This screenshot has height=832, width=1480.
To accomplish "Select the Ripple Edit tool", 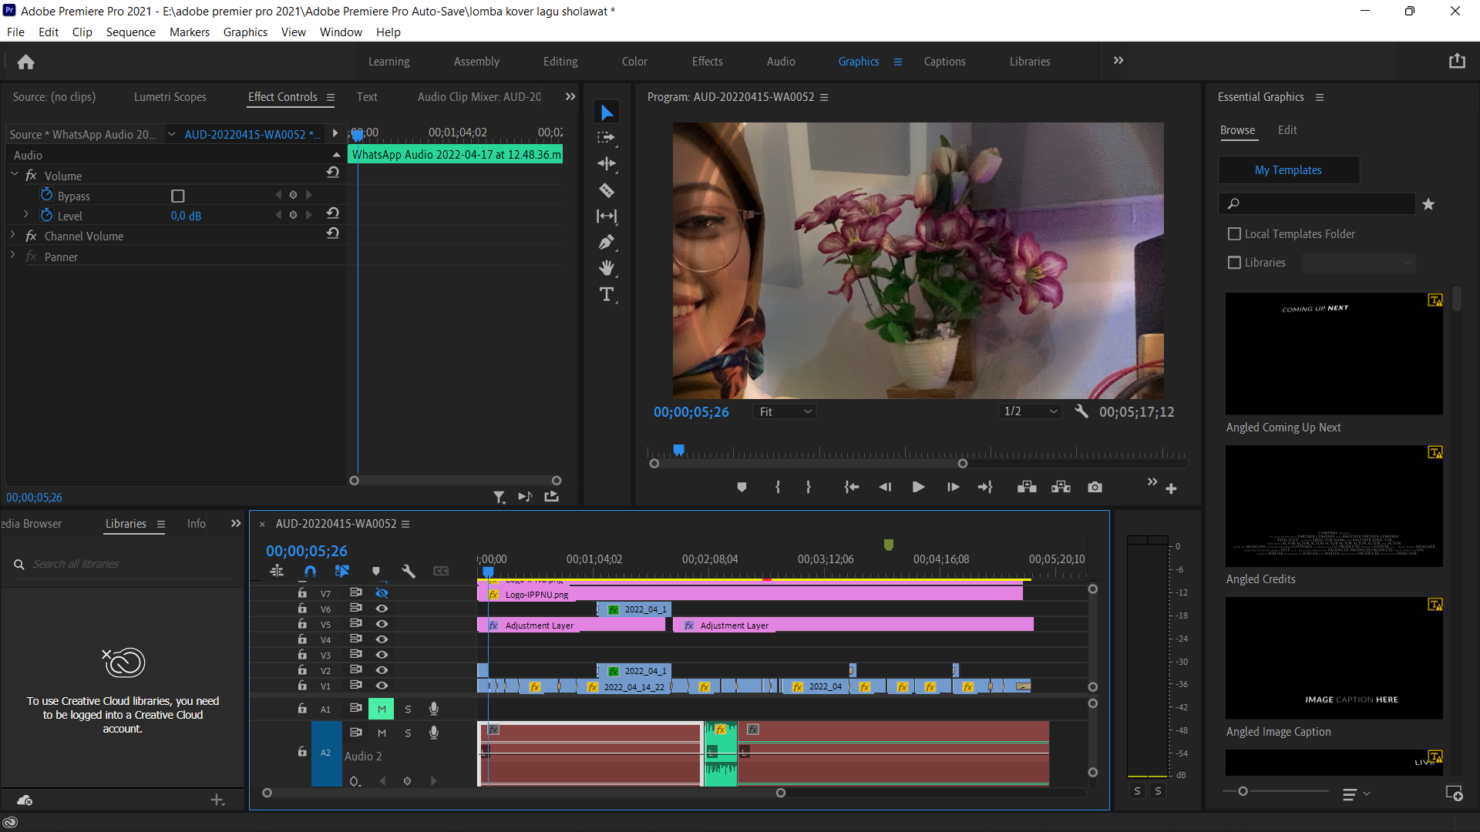I will point(607,163).
